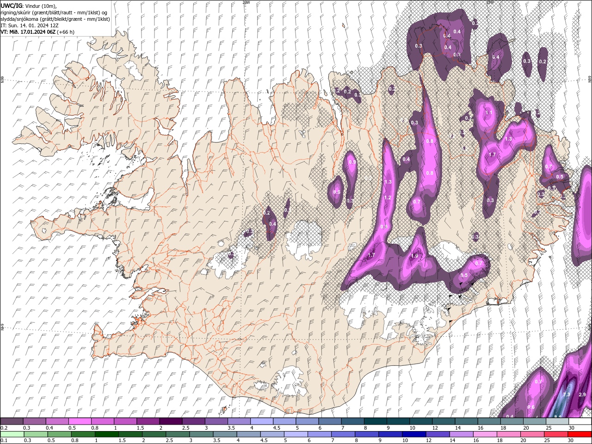592x444 pixels.
Task: Click the '15W' longitude label
Action: pos(490,2)
